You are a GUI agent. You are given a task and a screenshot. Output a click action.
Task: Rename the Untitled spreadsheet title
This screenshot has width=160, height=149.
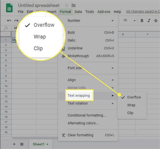[x=39, y=5]
